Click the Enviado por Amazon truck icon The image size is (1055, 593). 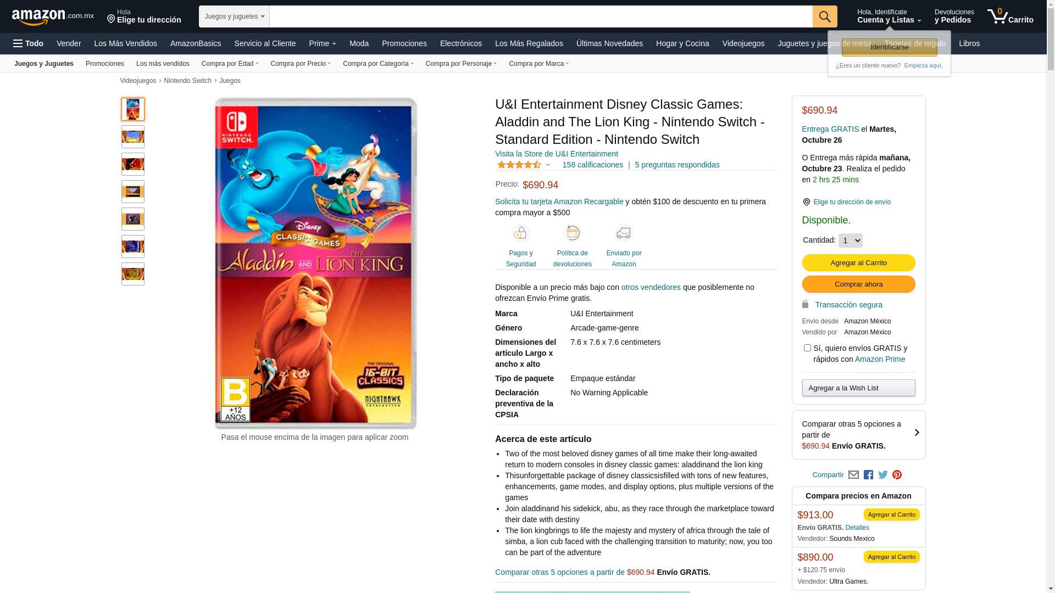[x=624, y=233]
